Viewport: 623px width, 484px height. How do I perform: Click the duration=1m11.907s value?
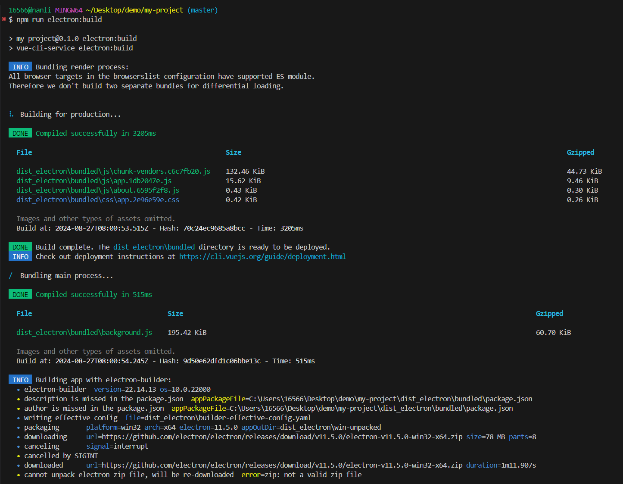pos(501,465)
